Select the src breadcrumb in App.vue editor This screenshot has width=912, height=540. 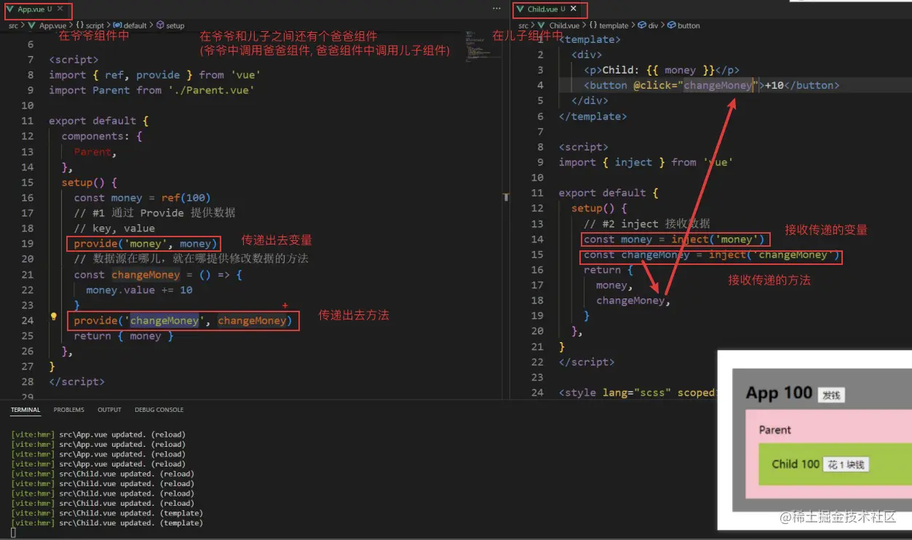point(14,25)
